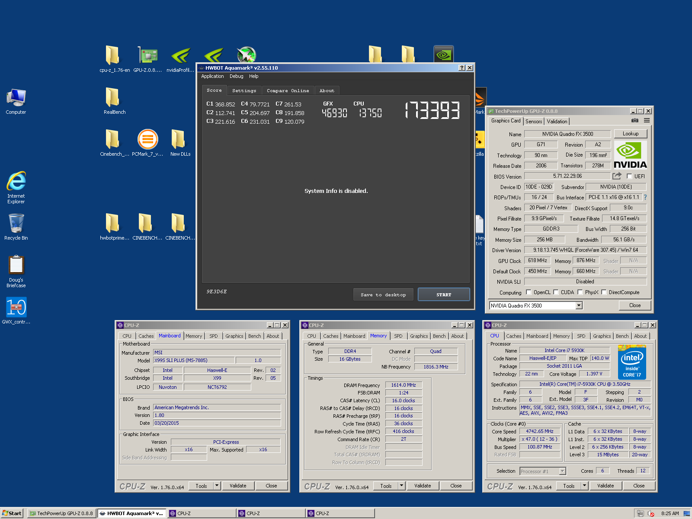The height and width of the screenshot is (519, 692).
Task: Click the total score 173393 in Aquamark
Action: pyautogui.click(x=432, y=110)
